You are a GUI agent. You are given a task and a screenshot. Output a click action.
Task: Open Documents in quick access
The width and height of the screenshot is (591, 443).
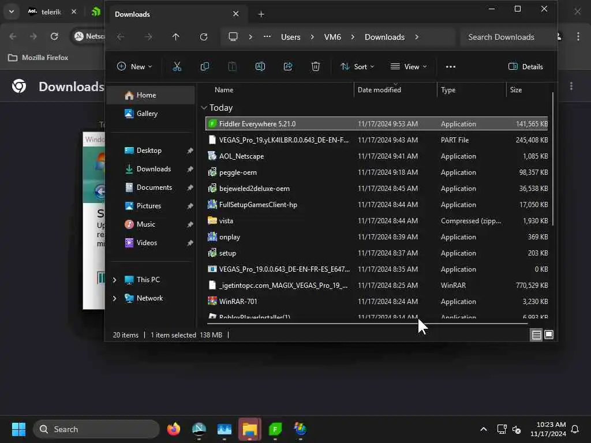[x=151, y=187]
